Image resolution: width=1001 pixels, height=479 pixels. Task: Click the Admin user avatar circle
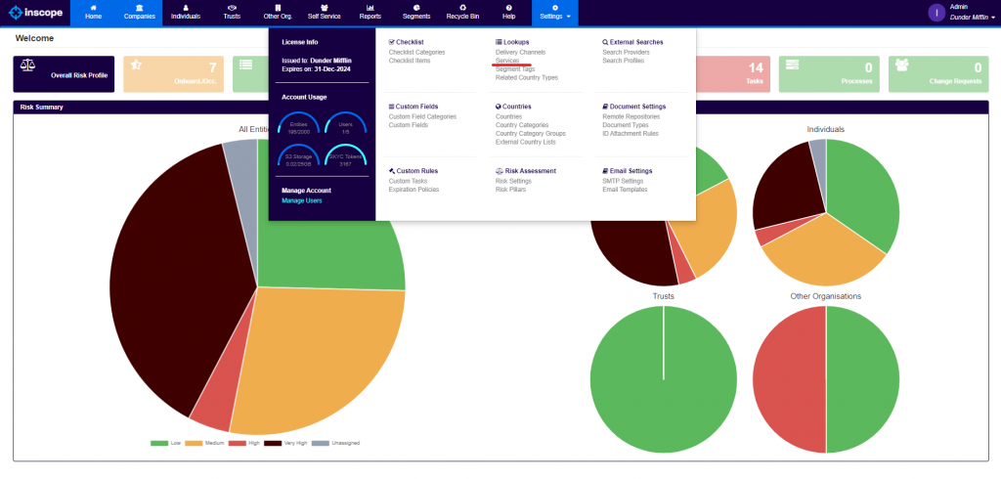click(936, 12)
